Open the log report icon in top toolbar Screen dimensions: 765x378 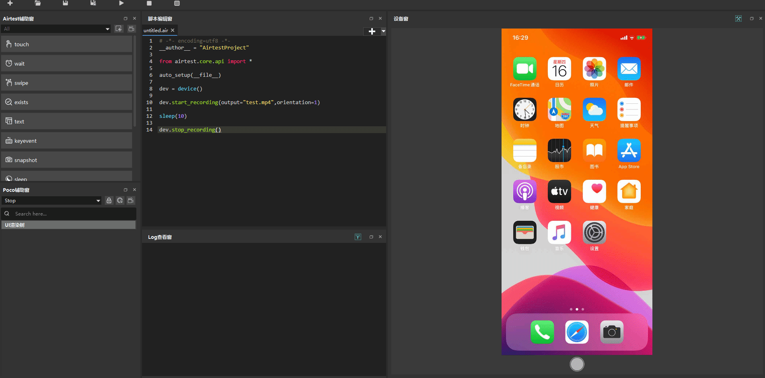tap(177, 3)
